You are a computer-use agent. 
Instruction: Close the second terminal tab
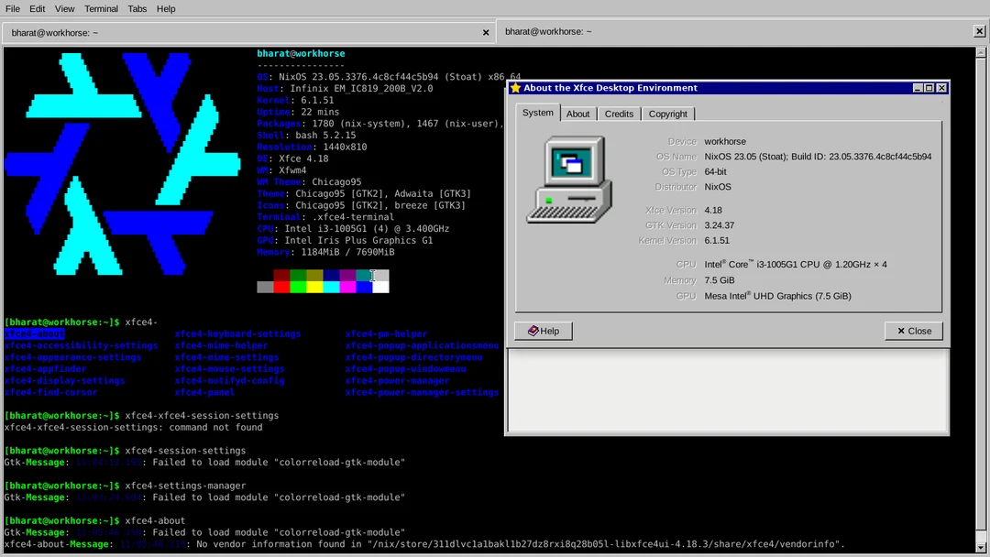click(x=979, y=31)
